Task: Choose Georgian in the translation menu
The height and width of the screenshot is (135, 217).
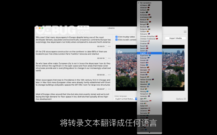Action: click(x=149, y=70)
